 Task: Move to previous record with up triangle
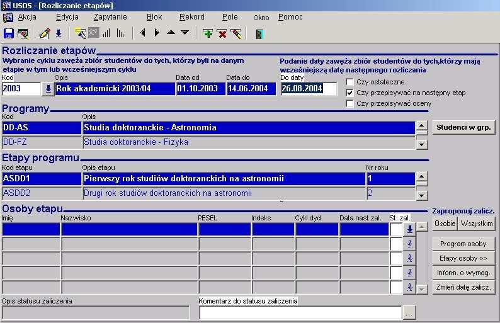[171, 32]
